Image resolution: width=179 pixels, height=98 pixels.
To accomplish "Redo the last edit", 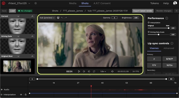I will pyautogui.click(x=66, y=18).
